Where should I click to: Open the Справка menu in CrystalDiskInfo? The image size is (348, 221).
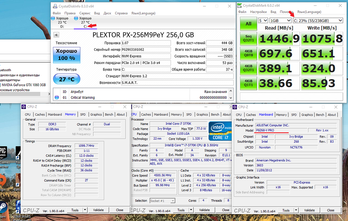pyautogui.click(x=121, y=13)
